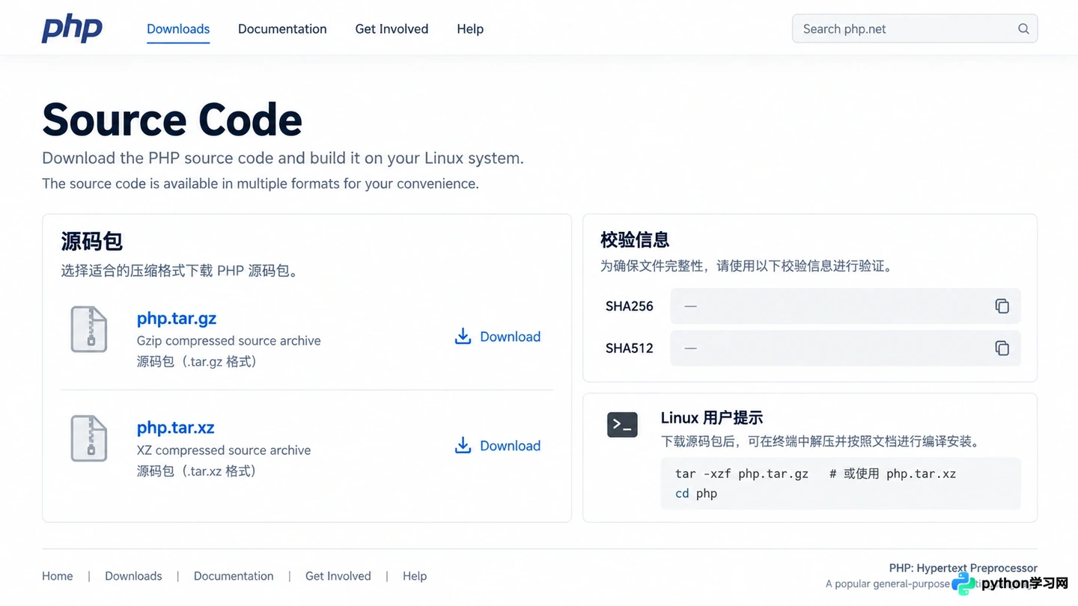Click the Get Involved footer link

pyautogui.click(x=338, y=576)
